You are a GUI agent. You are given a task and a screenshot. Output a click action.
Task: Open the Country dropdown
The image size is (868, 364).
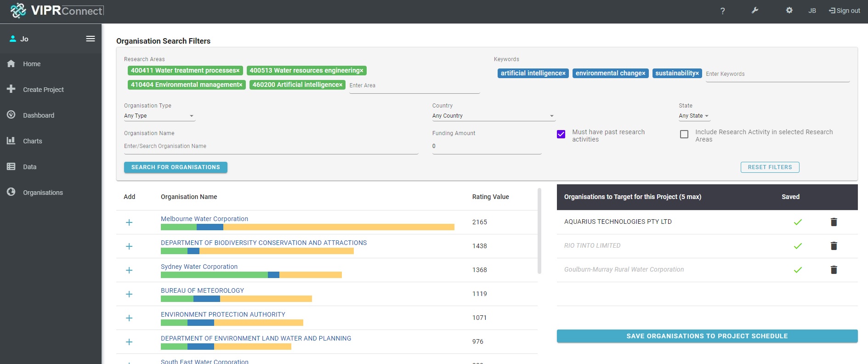[493, 116]
